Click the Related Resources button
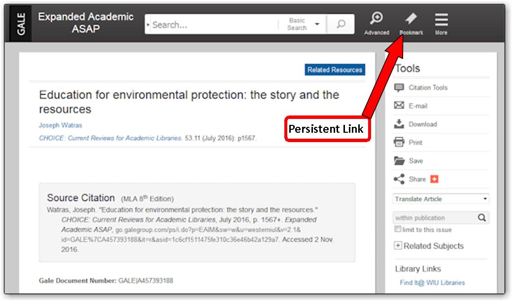 pos(335,70)
